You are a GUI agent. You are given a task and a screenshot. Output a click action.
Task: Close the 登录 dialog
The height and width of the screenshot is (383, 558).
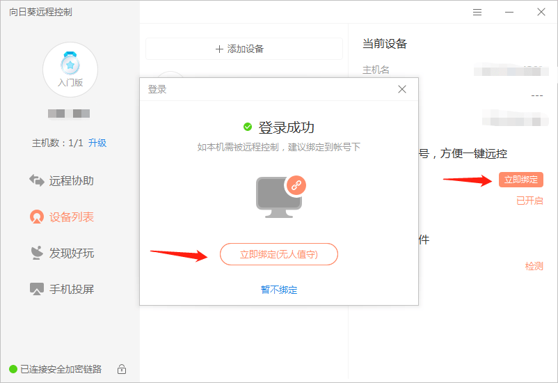coord(401,89)
